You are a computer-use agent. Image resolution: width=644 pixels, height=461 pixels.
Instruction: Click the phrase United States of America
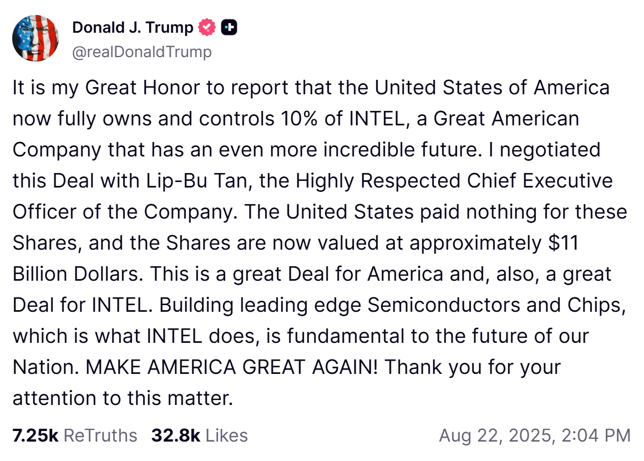point(492,88)
